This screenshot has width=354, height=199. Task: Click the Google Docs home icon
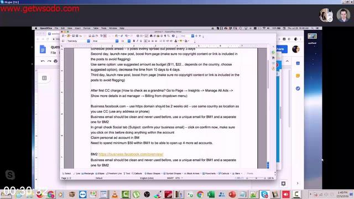click(43, 49)
